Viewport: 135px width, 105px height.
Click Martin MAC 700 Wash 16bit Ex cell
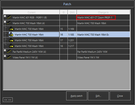point(103,34)
